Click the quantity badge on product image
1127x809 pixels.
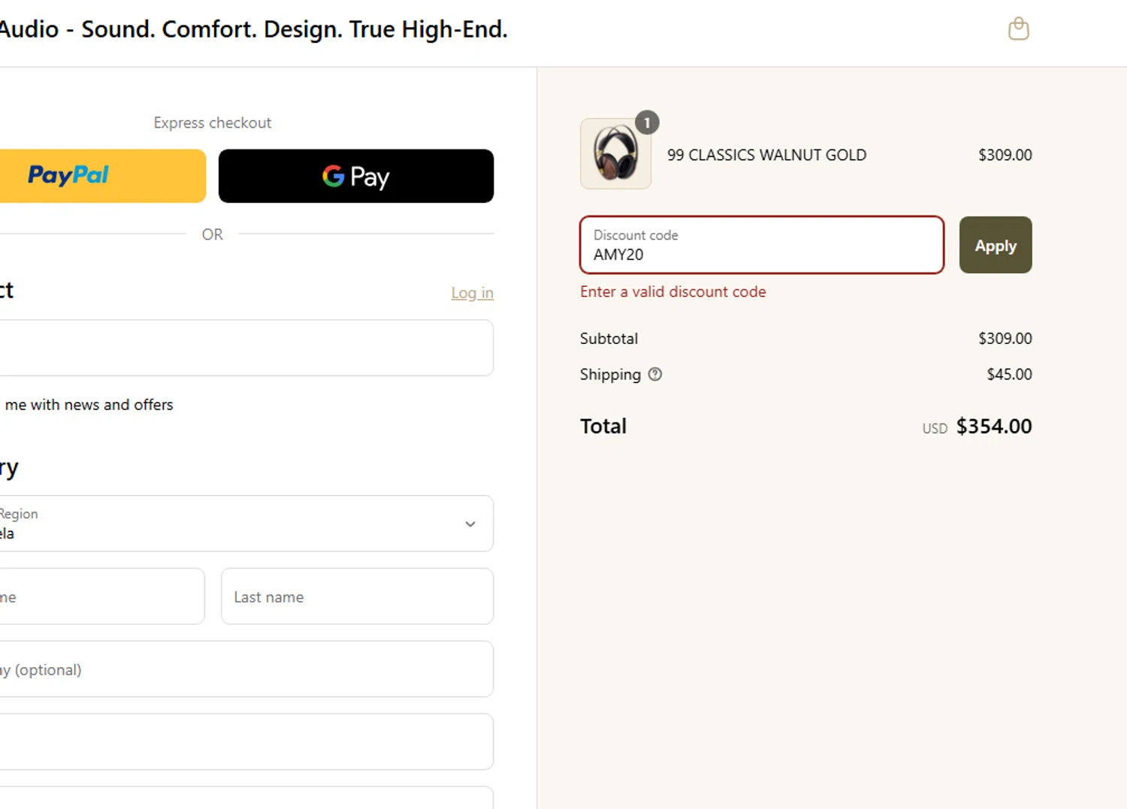[647, 122]
